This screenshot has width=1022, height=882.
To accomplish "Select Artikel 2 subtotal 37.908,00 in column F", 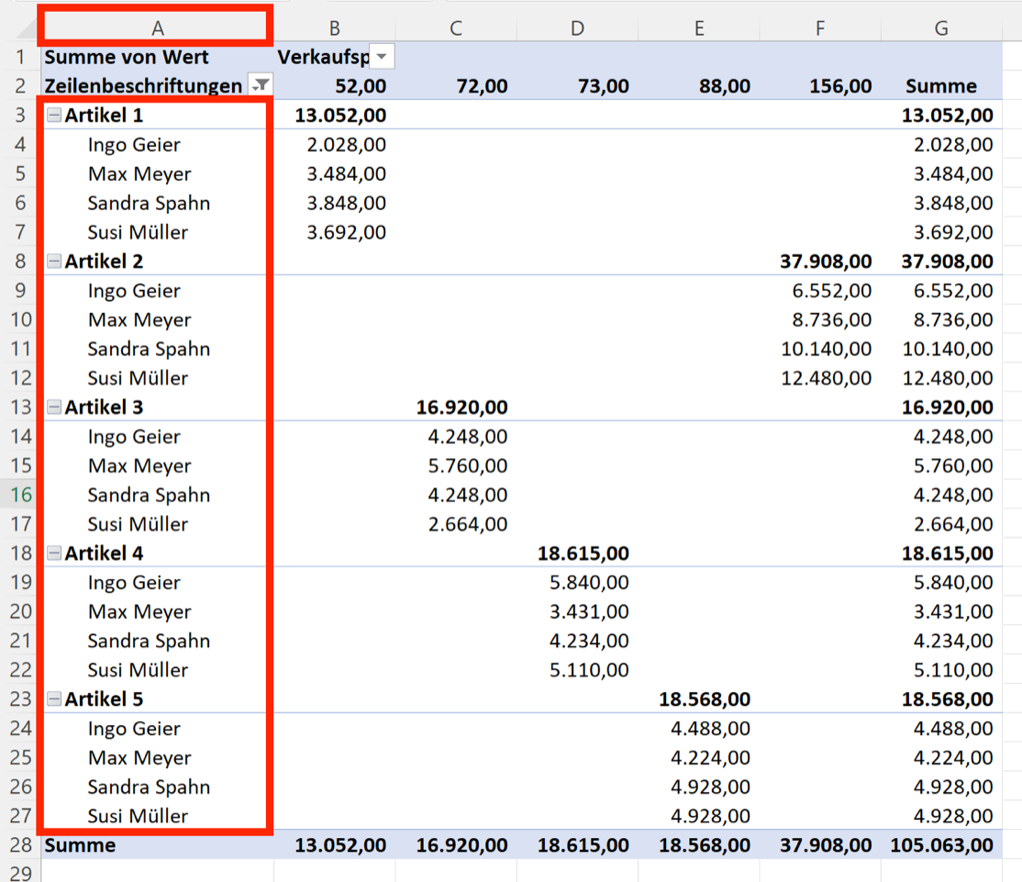I will 826,262.
